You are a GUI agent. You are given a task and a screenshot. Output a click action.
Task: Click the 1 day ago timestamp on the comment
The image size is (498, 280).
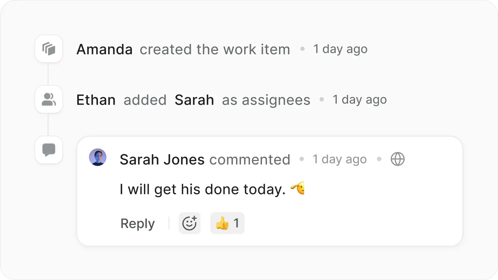click(x=339, y=159)
